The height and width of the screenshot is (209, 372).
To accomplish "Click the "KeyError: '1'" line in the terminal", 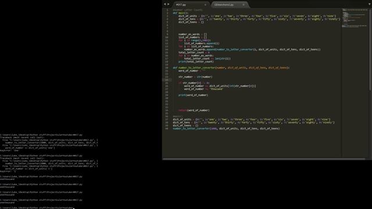I will (x=8, y=171).
